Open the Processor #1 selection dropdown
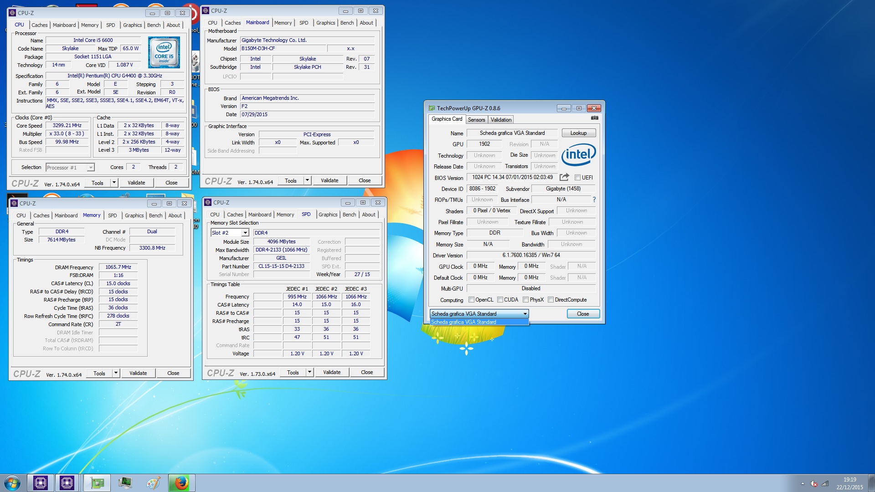This screenshot has height=492, width=875. [x=70, y=168]
